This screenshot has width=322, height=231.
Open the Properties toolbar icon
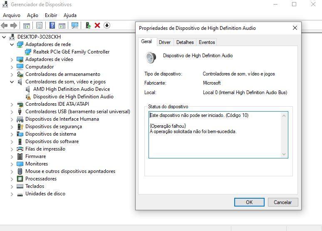(x=39, y=25)
